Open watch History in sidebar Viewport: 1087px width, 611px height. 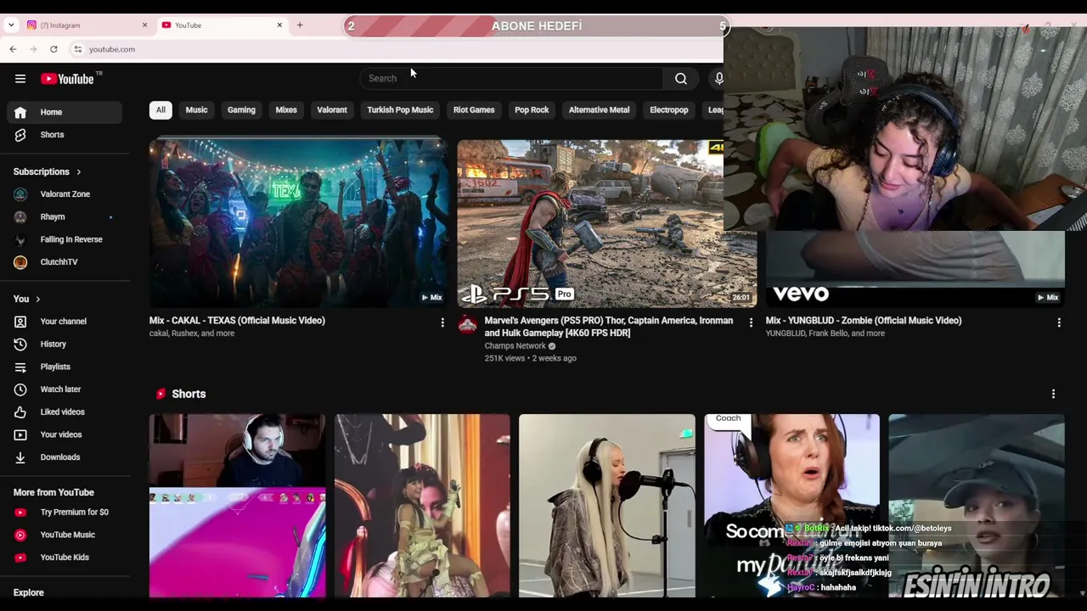coord(65,345)
